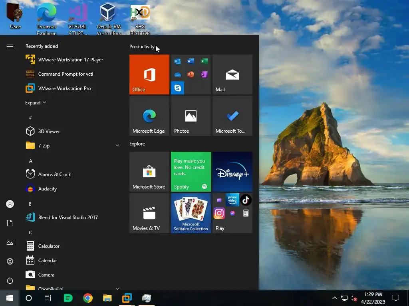The width and height of the screenshot is (409, 306).
Task: Open Pictures from Start sidebar
Action: [10, 242]
